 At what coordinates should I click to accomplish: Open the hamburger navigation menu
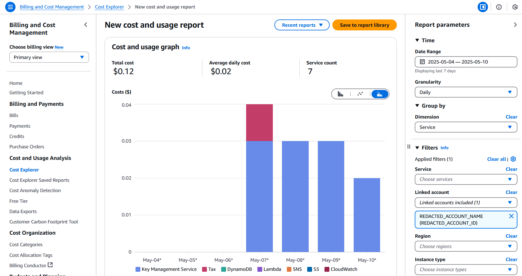point(10,7)
